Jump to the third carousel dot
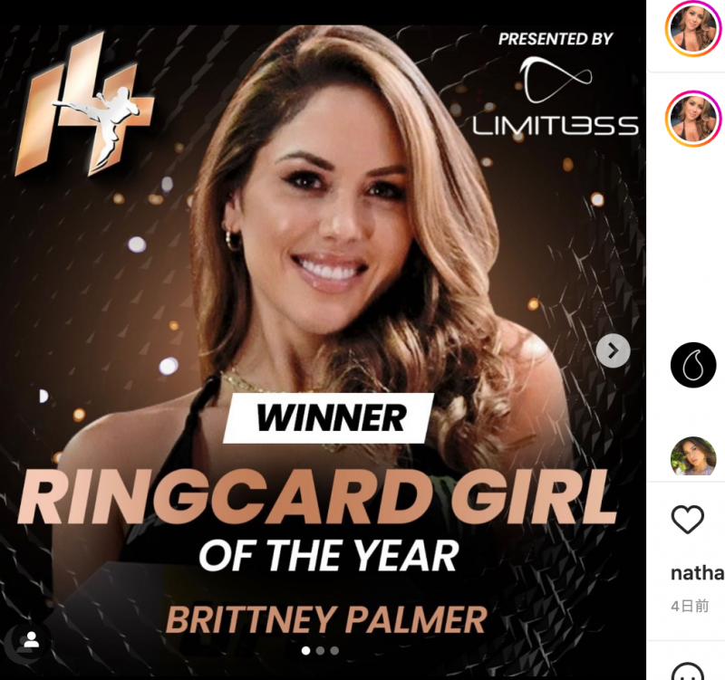 click(334, 650)
